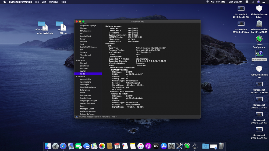Open Notification Center list icon

click(x=264, y=2)
